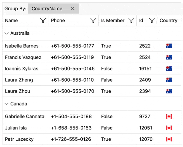The height and width of the screenshot is (147, 183).
Task: Select the CountryName group chip
Action: tap(47, 9)
